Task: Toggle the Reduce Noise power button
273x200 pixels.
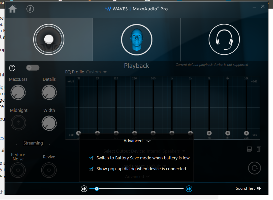Action: point(18,170)
